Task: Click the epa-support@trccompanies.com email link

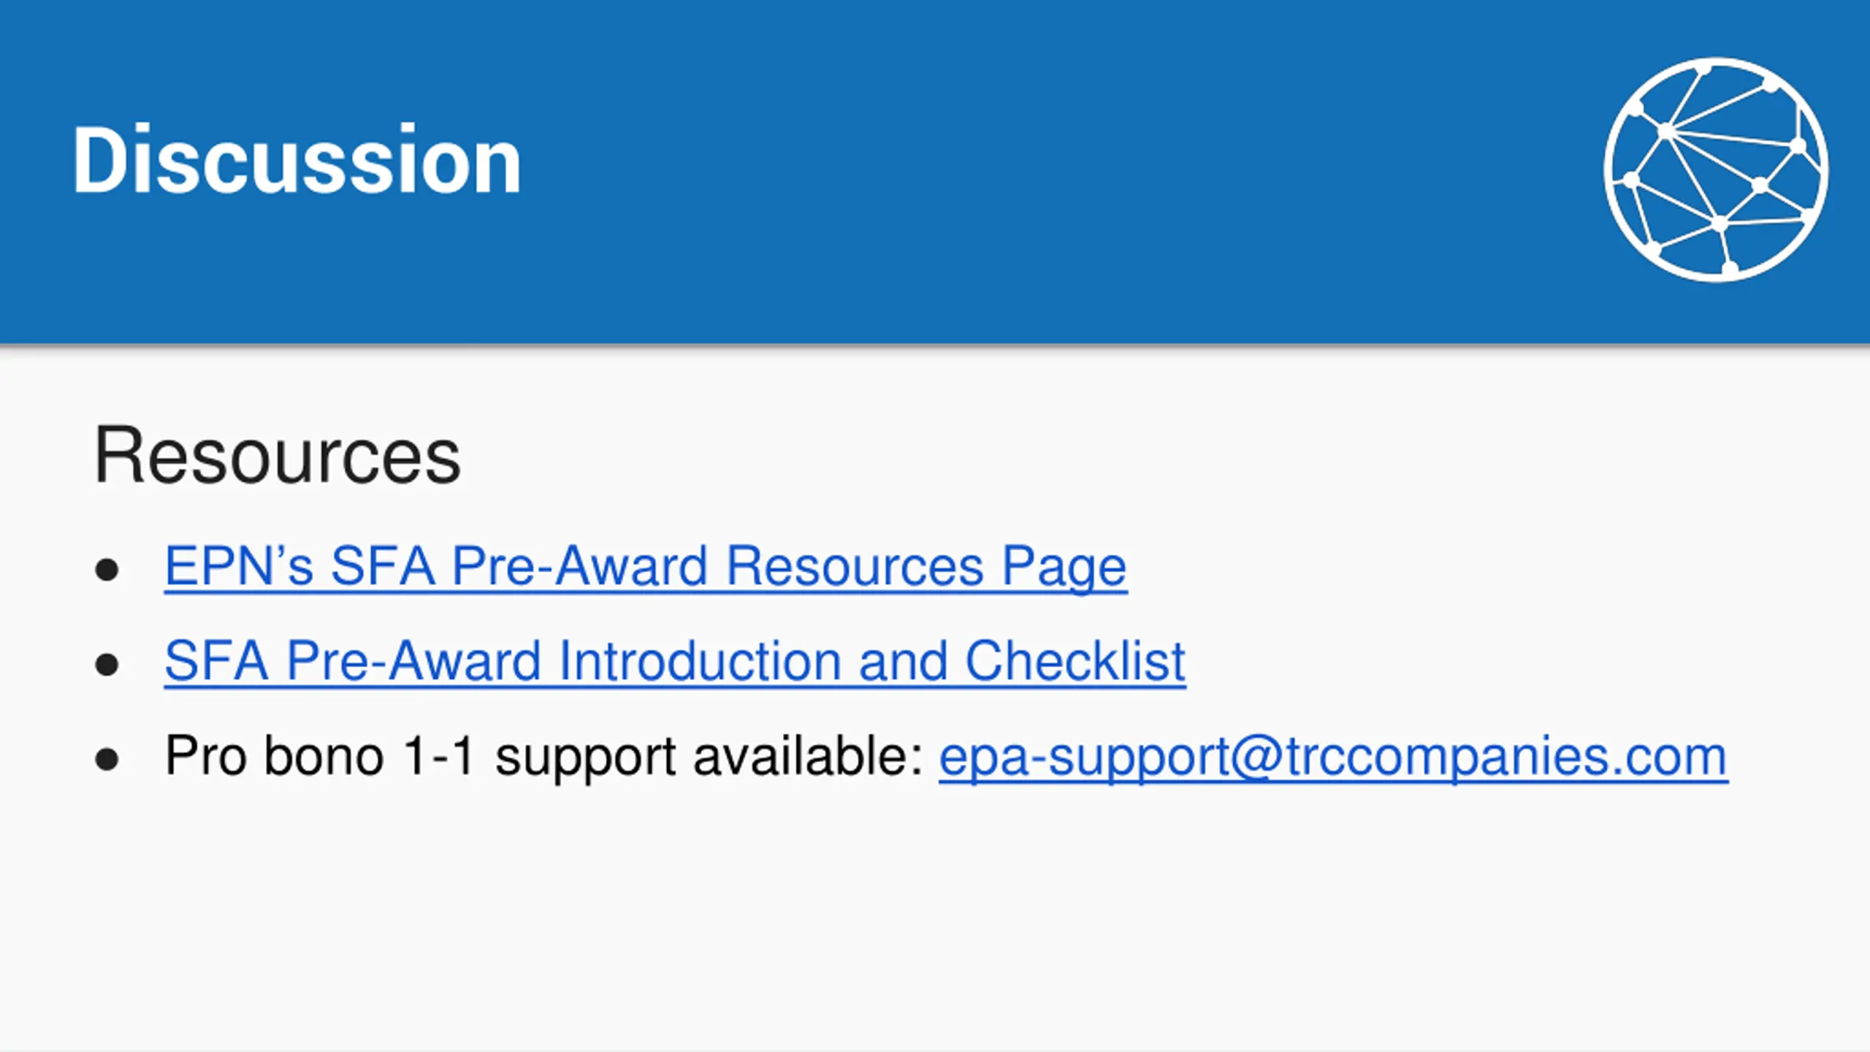Action: [1333, 757]
